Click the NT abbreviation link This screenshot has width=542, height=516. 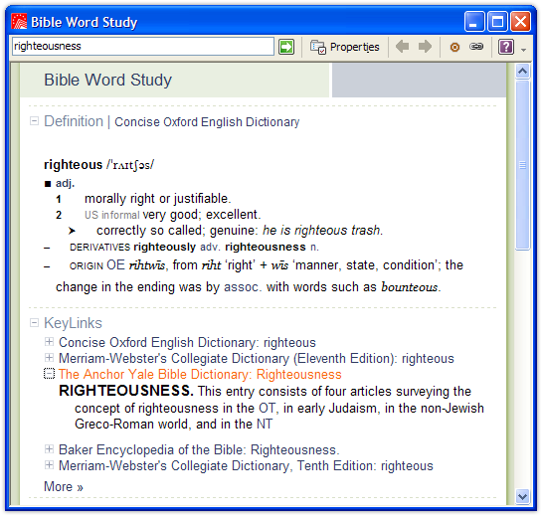click(x=265, y=425)
